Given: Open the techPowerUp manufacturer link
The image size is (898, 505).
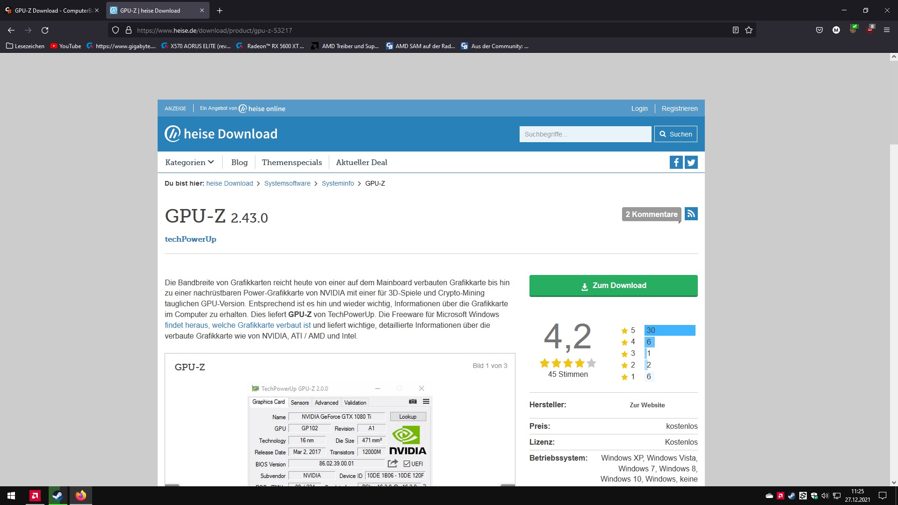Looking at the screenshot, I should [x=190, y=239].
